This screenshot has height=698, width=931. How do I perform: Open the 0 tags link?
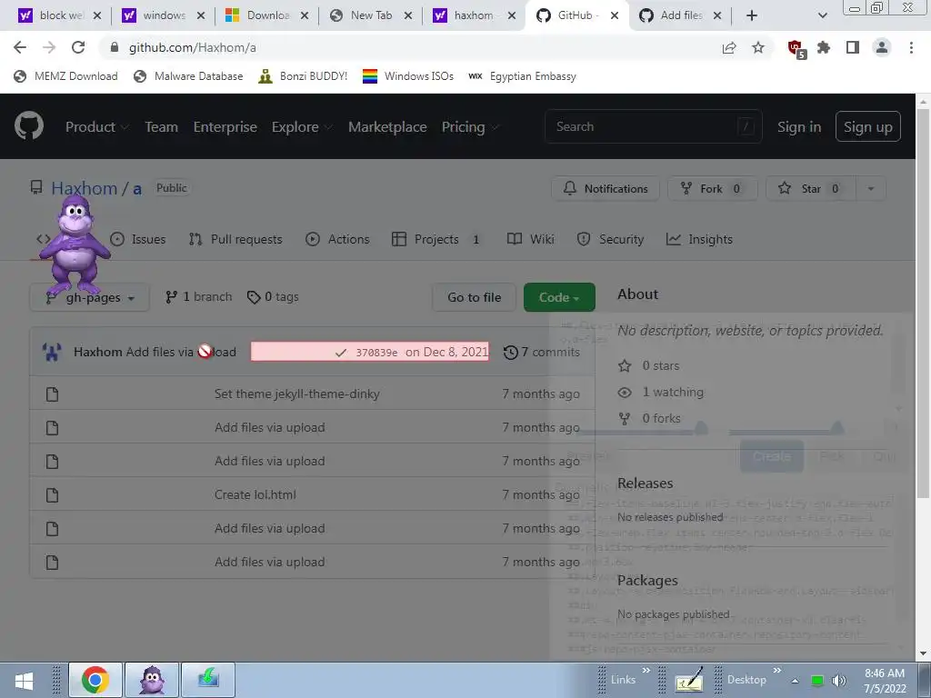(x=273, y=297)
